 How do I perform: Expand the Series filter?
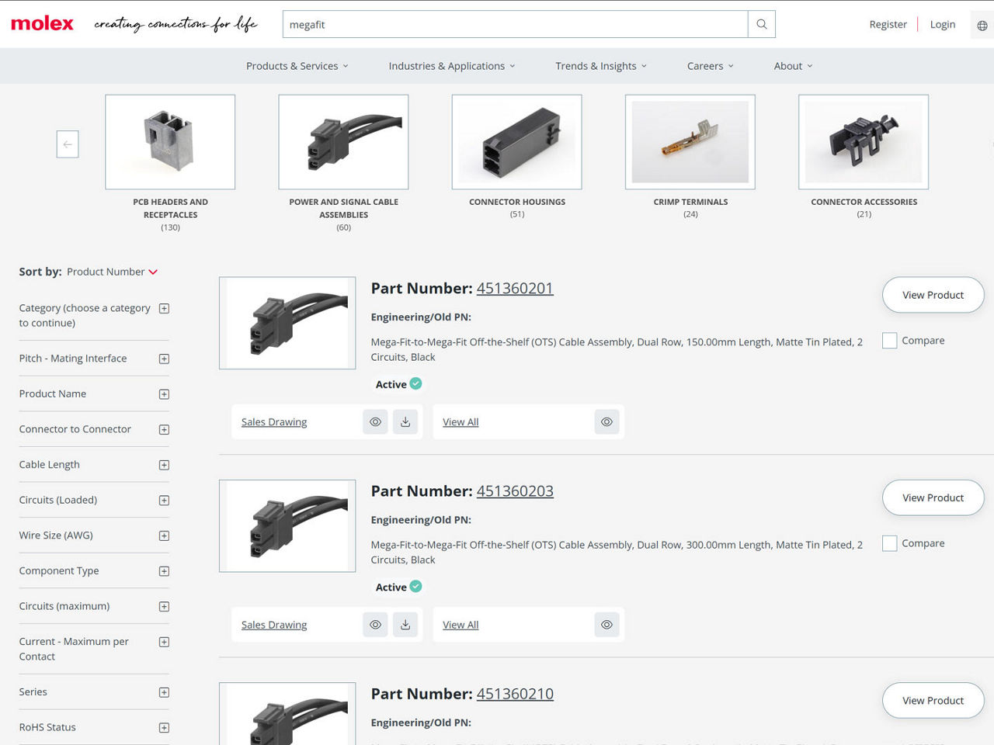[x=164, y=692]
